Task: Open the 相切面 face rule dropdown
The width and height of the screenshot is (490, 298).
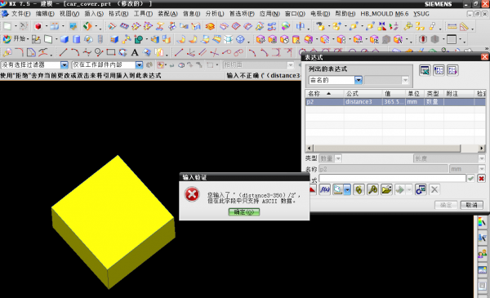Action: coord(291,65)
